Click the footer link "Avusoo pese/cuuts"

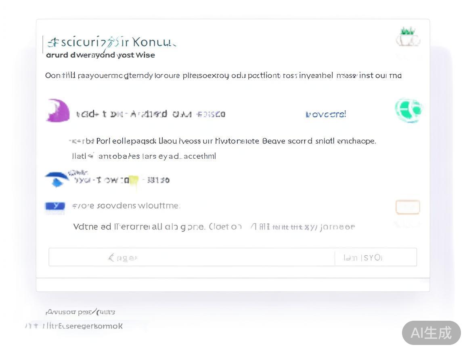81,312
